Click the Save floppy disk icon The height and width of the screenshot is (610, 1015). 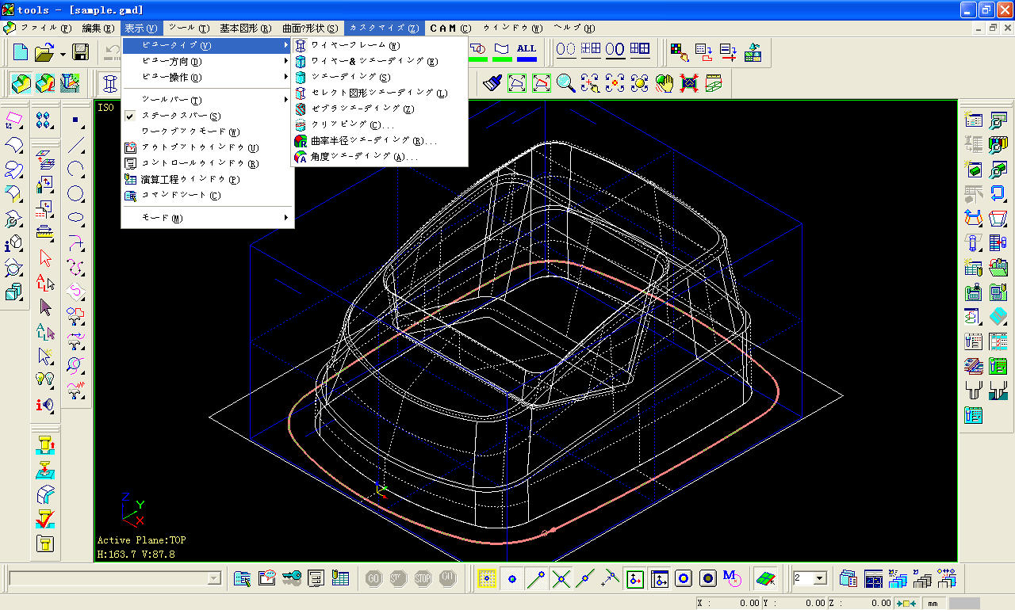tap(80, 52)
